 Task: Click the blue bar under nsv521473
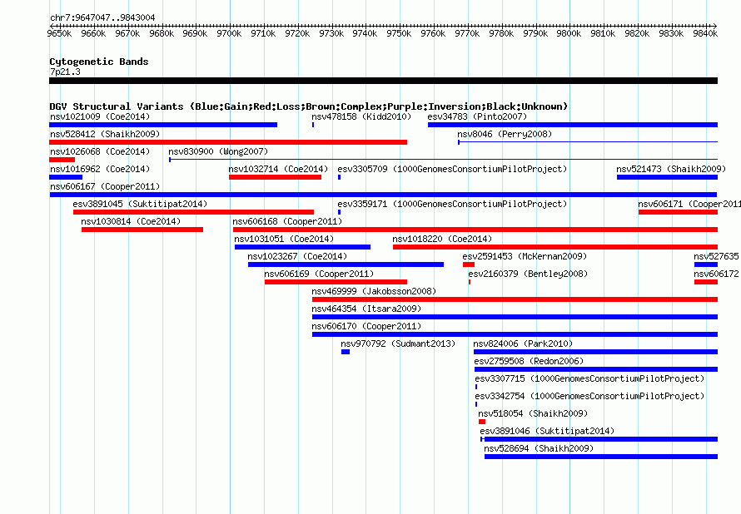(667, 177)
